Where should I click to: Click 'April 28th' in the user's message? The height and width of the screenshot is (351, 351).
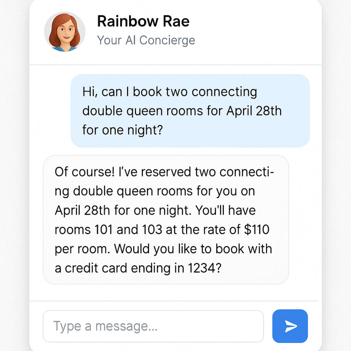pos(254,111)
